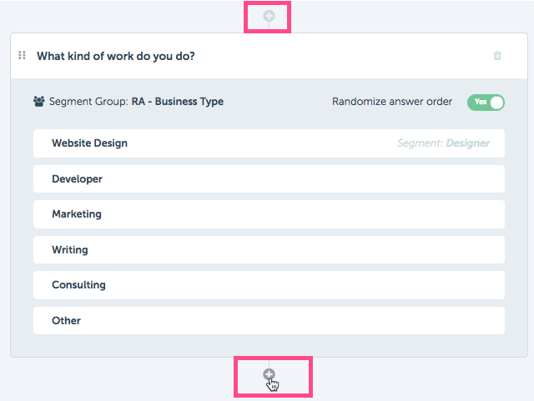Click the Segment Group people icon
Viewport: 534px width, 401px height.
(39, 102)
